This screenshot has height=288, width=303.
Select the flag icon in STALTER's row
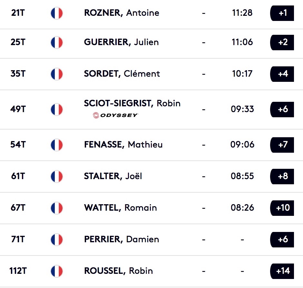point(57,176)
